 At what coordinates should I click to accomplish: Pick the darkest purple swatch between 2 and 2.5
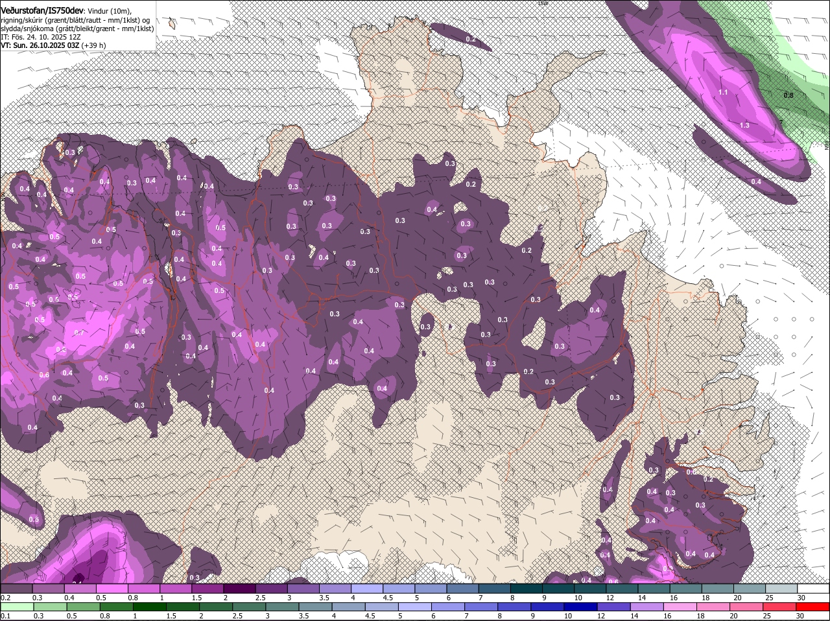(239, 589)
